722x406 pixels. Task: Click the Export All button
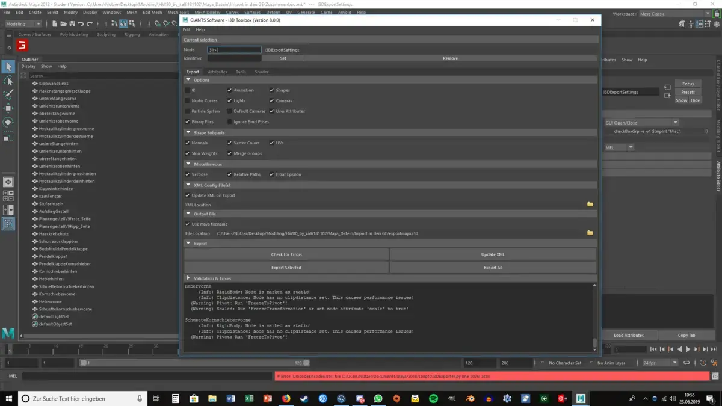(493, 268)
